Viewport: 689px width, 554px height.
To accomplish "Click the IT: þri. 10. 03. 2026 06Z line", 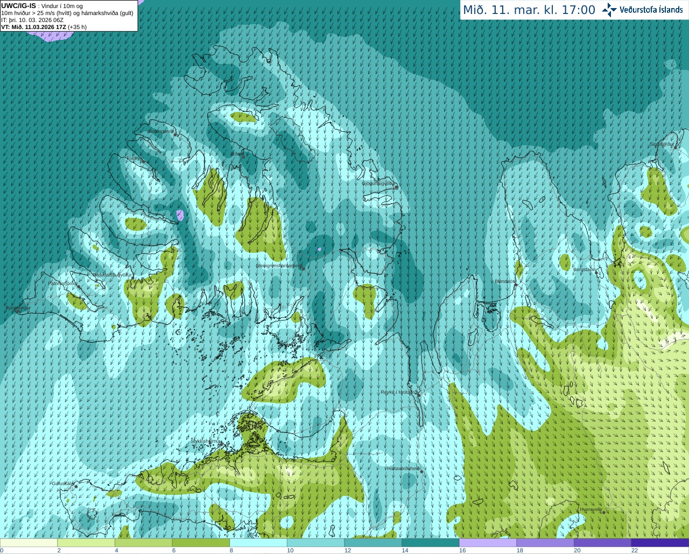I will [32, 20].
